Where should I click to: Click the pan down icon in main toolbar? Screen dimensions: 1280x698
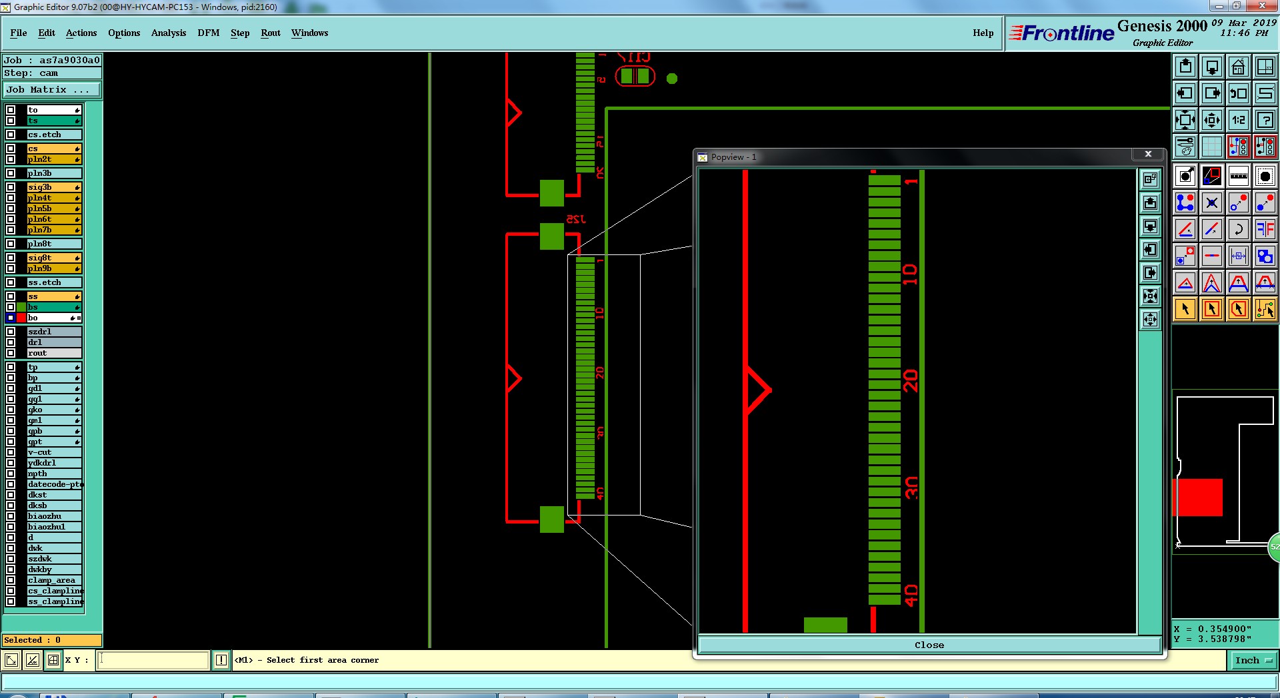(1212, 67)
